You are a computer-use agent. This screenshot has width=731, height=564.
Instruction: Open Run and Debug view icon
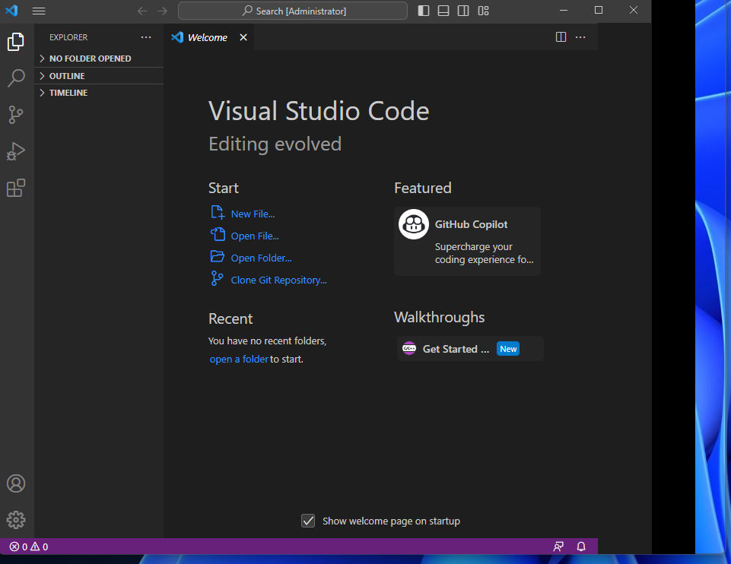[16, 151]
